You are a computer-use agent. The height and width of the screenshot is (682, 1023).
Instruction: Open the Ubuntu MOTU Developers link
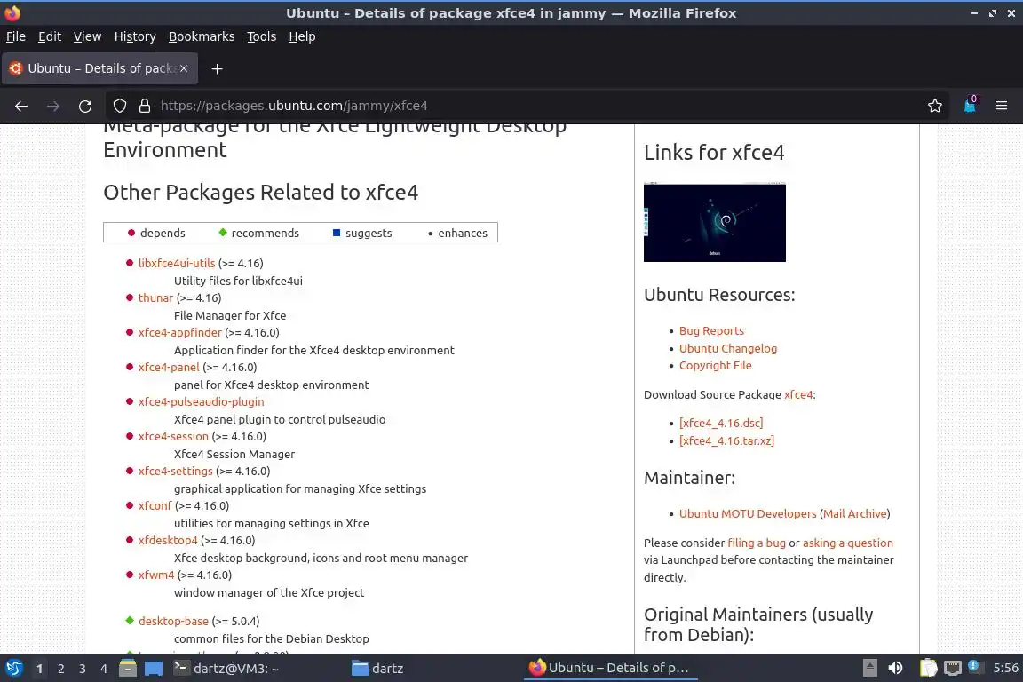coord(748,513)
